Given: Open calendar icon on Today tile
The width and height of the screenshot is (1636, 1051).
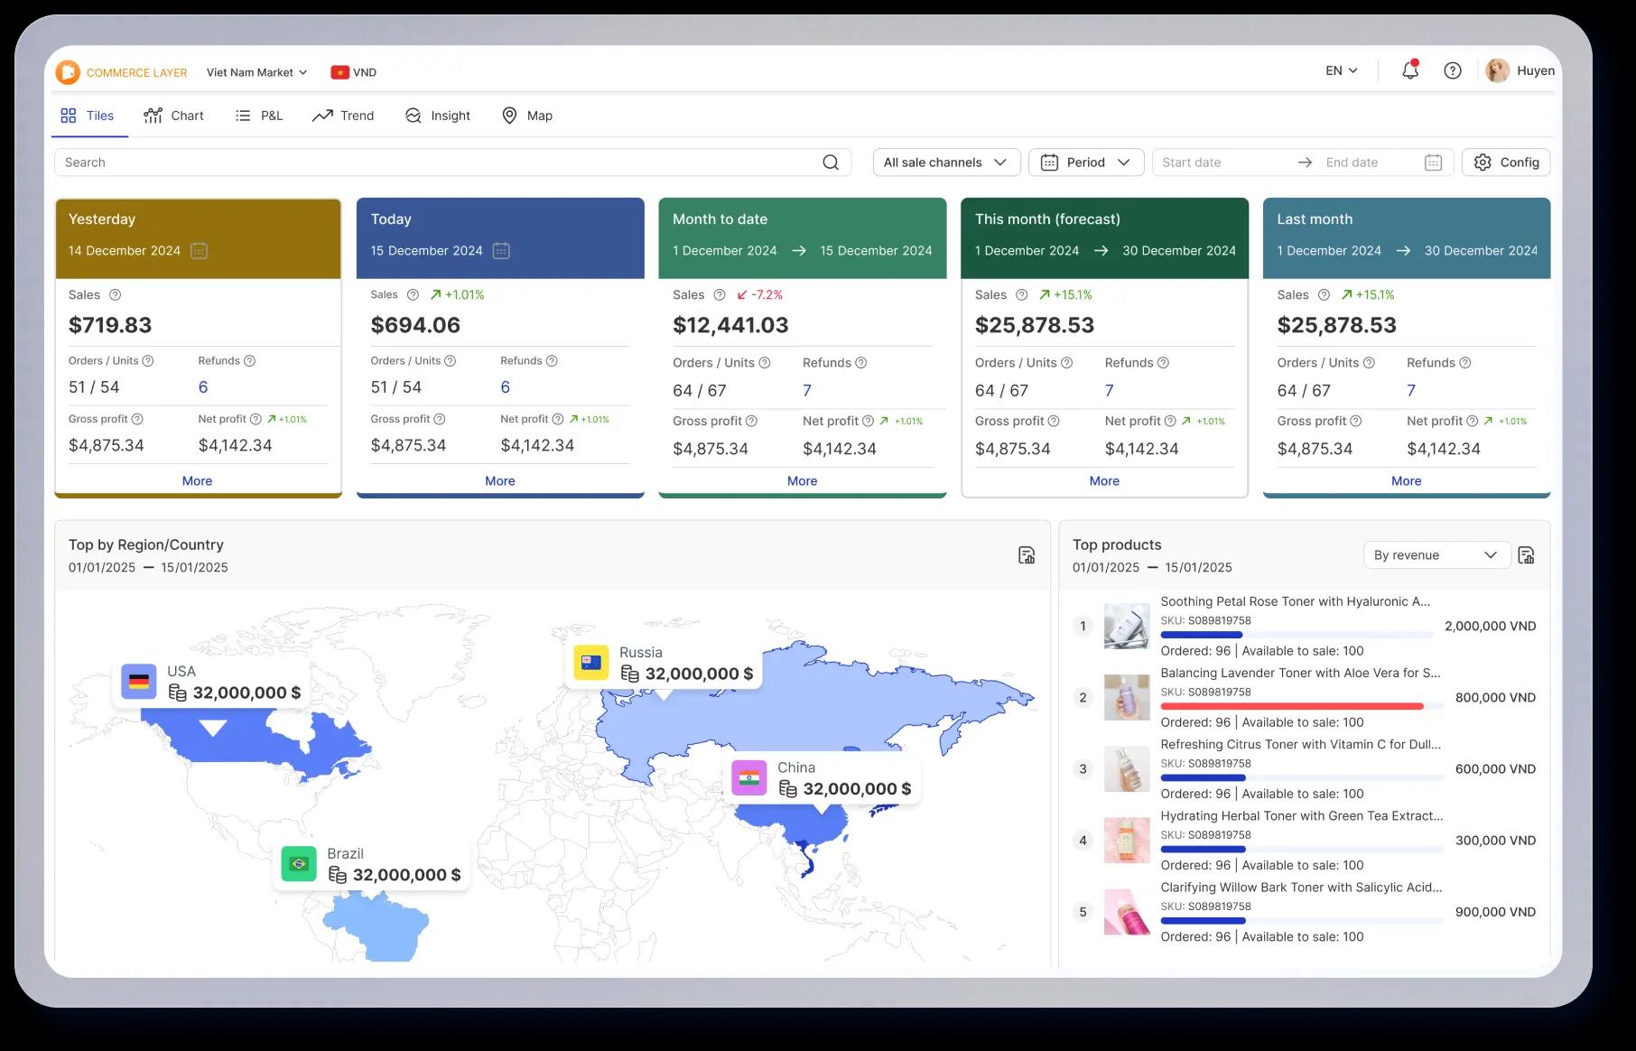Looking at the screenshot, I should pos(501,251).
